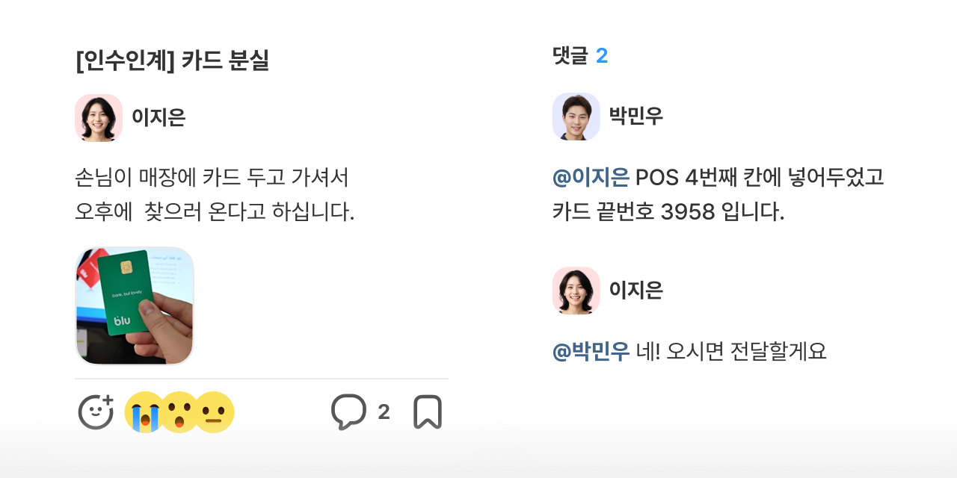Click the post title [인수인계] 카드 분실

point(173,60)
